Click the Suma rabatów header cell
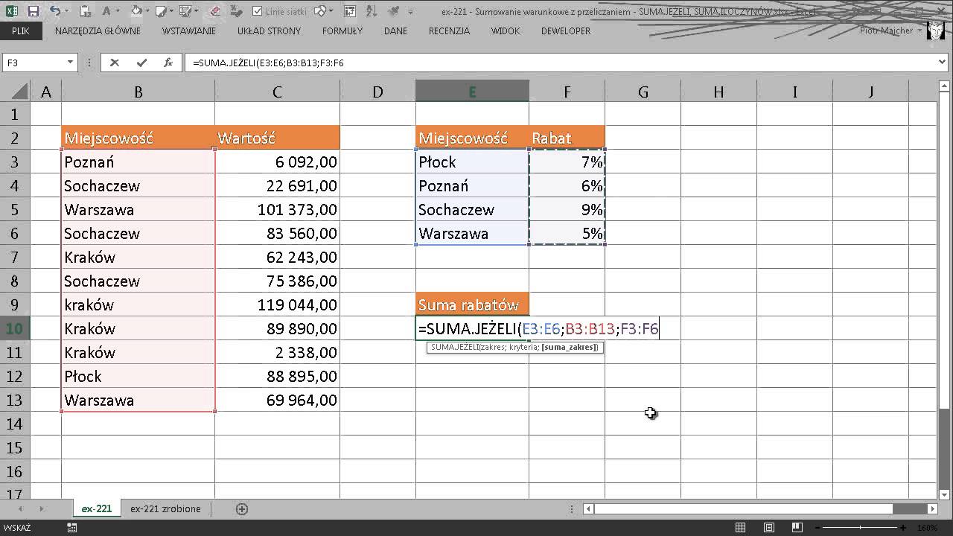Viewport: 953px width, 536px height. 472,304
